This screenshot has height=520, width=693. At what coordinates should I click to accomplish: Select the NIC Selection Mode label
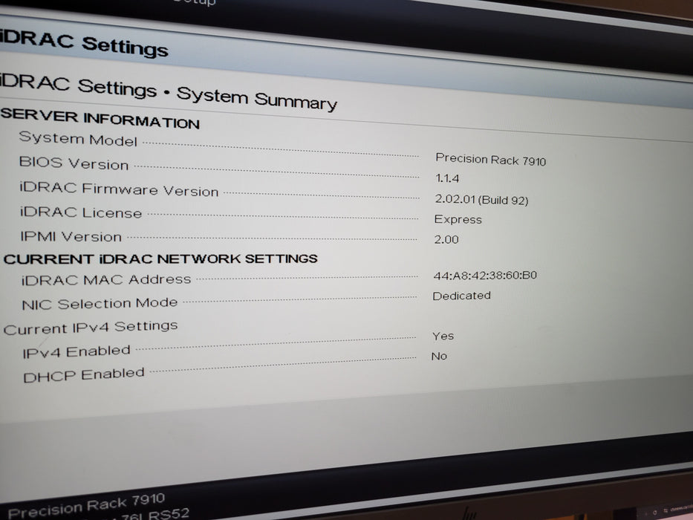tap(100, 304)
